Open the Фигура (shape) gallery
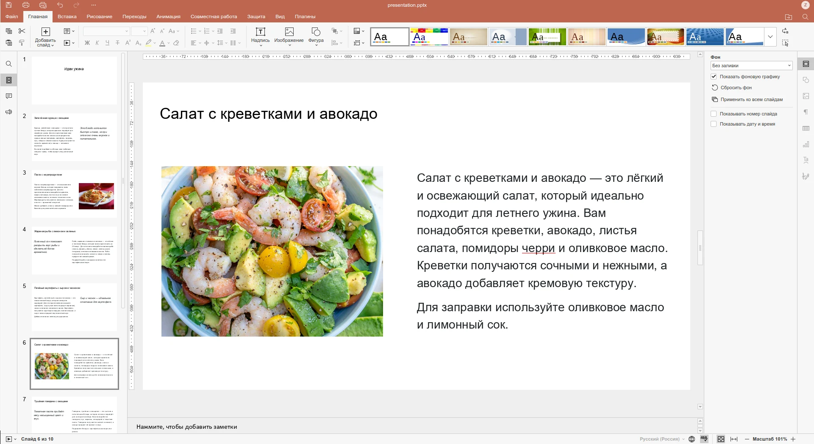Viewport: 814px width, 444px height. point(316,36)
